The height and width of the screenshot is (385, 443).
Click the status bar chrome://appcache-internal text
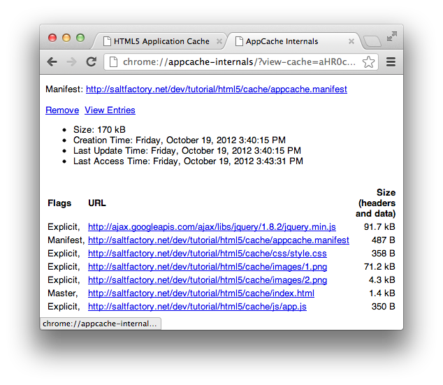click(100, 324)
